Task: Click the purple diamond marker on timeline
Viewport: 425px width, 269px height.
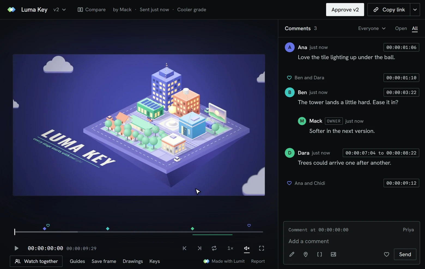Action: (45, 229)
